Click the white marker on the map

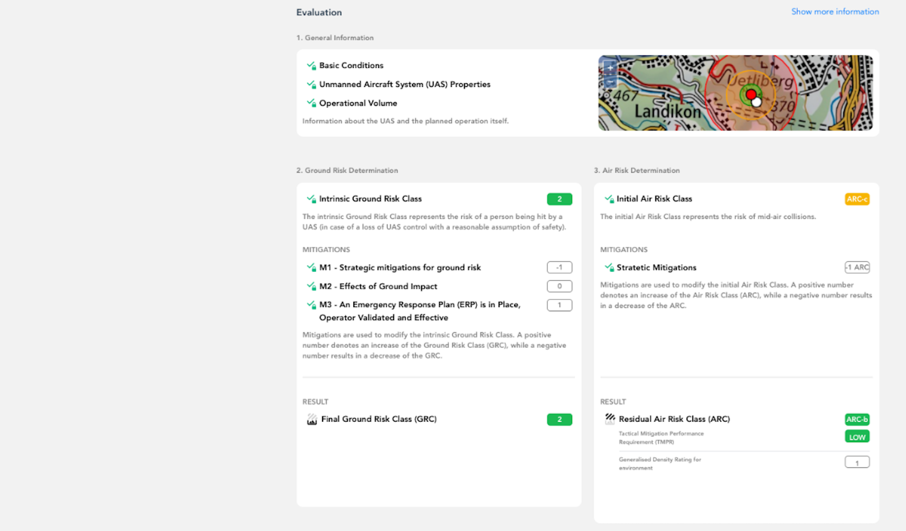[x=757, y=102]
